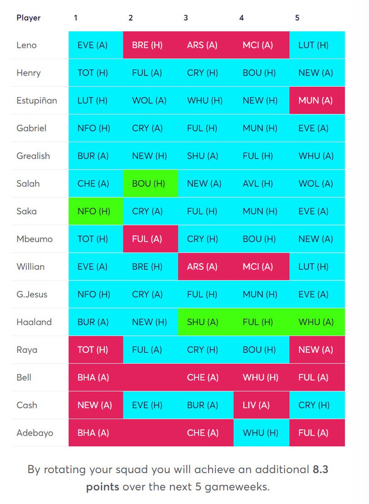Image resolution: width=369 pixels, height=504 pixels.
Task: Select Grealish's NEW (H) fixture
Action: (x=150, y=155)
